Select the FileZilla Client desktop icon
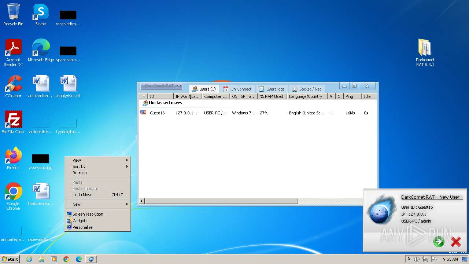 point(13,122)
